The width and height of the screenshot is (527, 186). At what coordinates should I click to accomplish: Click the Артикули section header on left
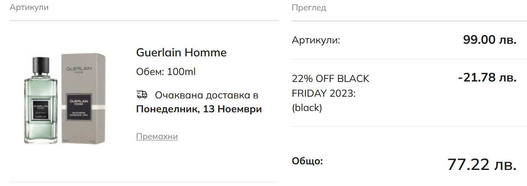pyautogui.click(x=29, y=7)
